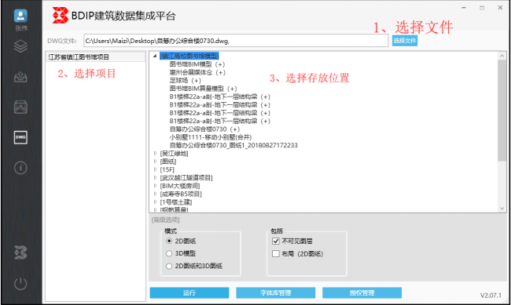Click the red BDIP logo in the title bar
This screenshot has width=511, height=305.
pos(61,15)
